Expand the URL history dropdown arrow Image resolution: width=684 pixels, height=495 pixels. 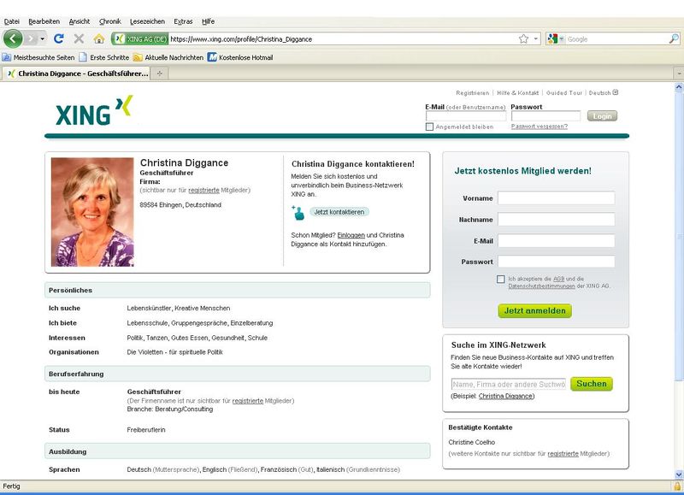(536, 38)
